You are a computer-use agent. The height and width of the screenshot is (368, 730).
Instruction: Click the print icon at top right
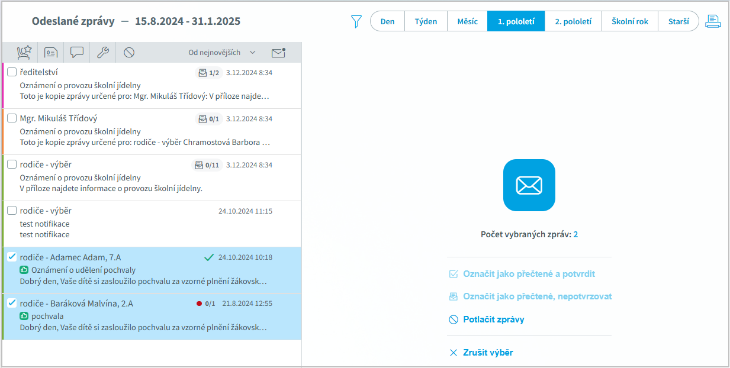coord(713,22)
